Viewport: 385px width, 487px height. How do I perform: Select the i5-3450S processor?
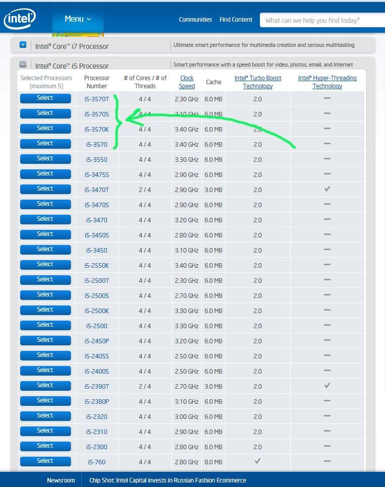coord(45,234)
